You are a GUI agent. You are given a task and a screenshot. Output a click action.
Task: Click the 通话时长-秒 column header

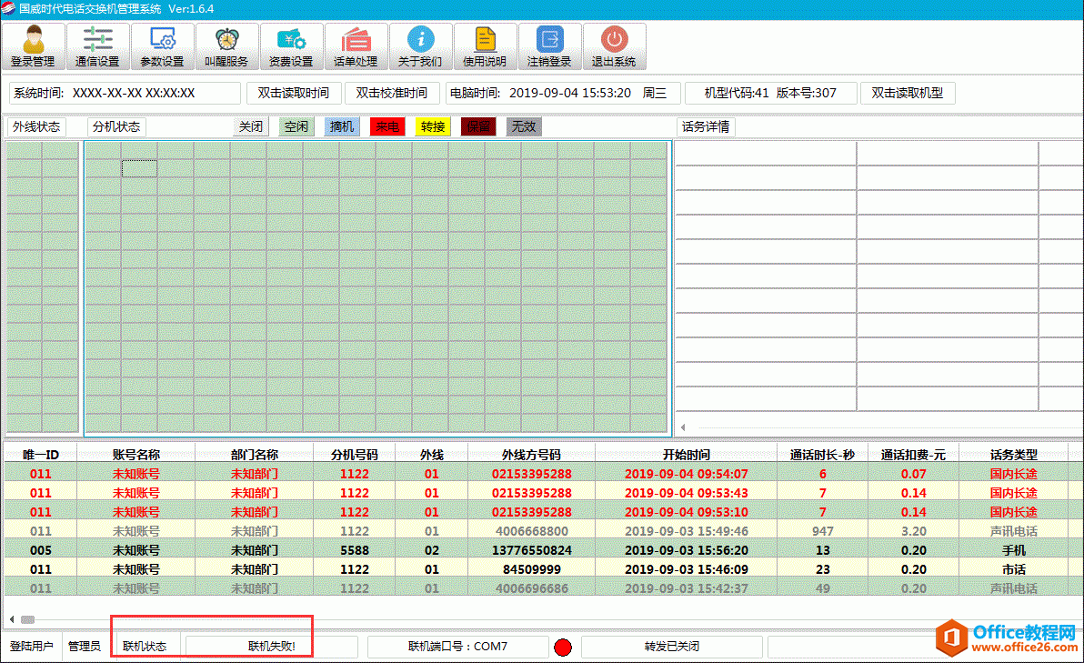click(x=822, y=454)
